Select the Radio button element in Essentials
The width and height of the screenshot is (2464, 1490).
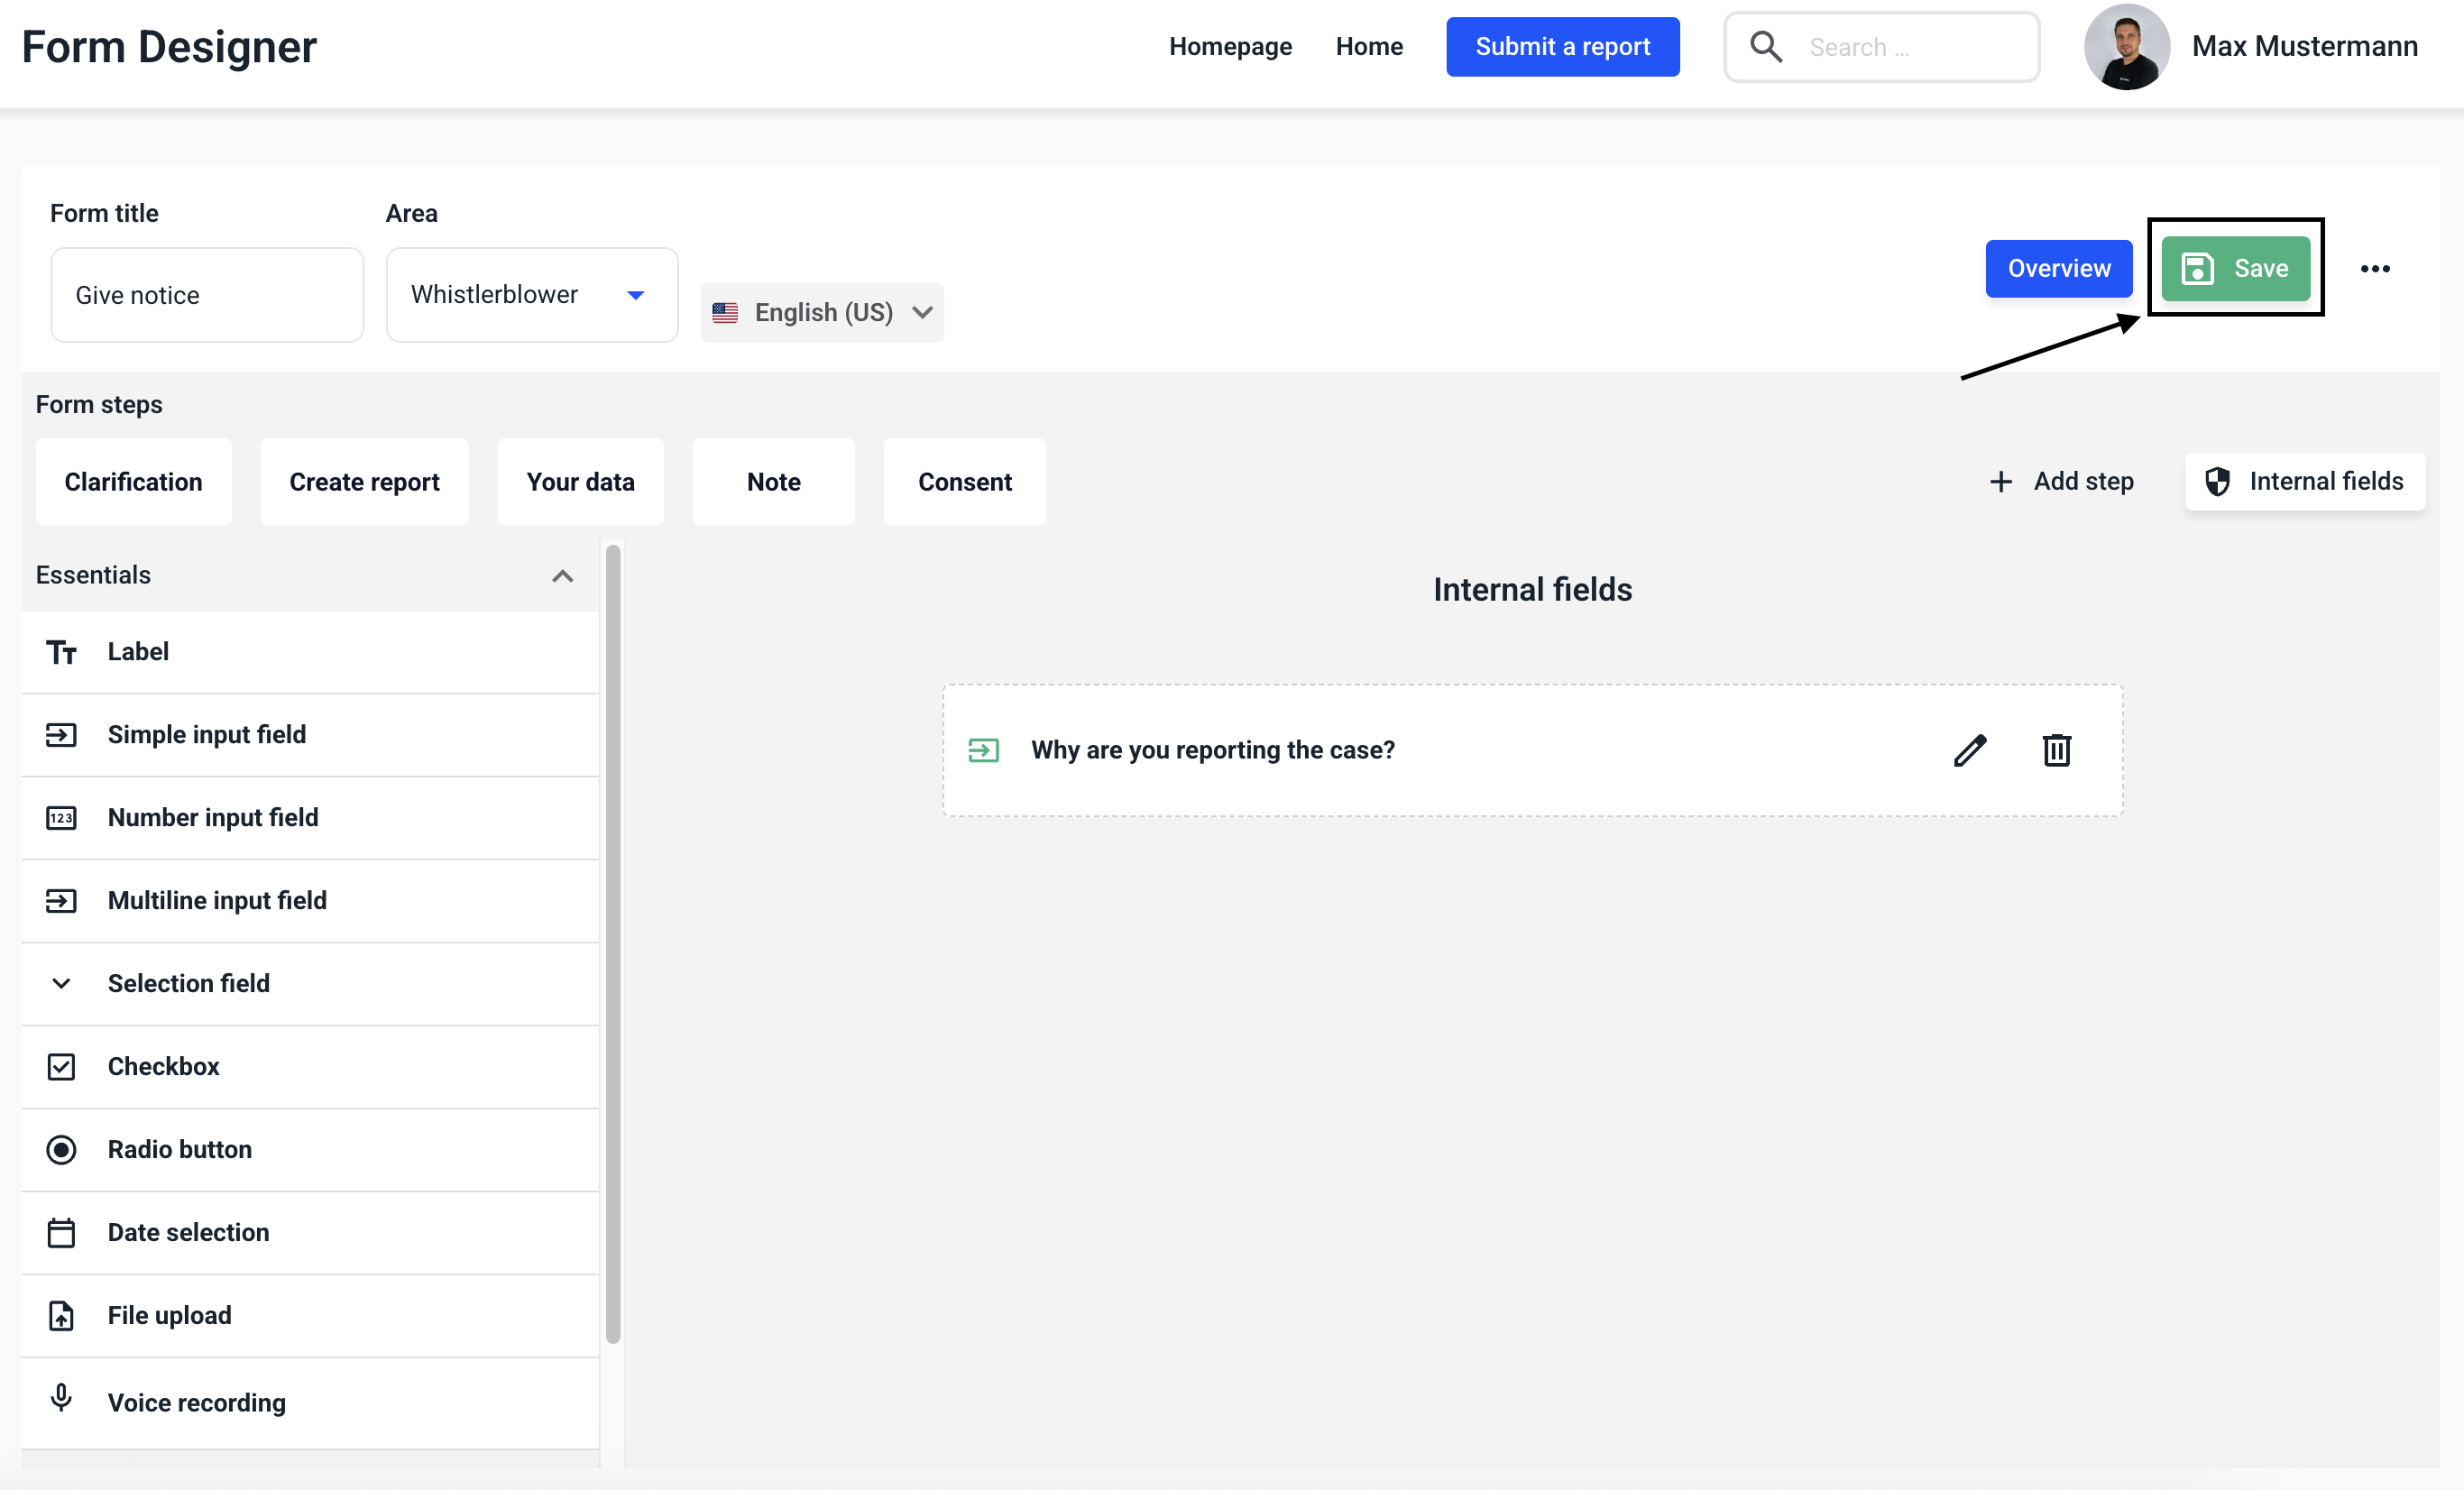point(180,1149)
